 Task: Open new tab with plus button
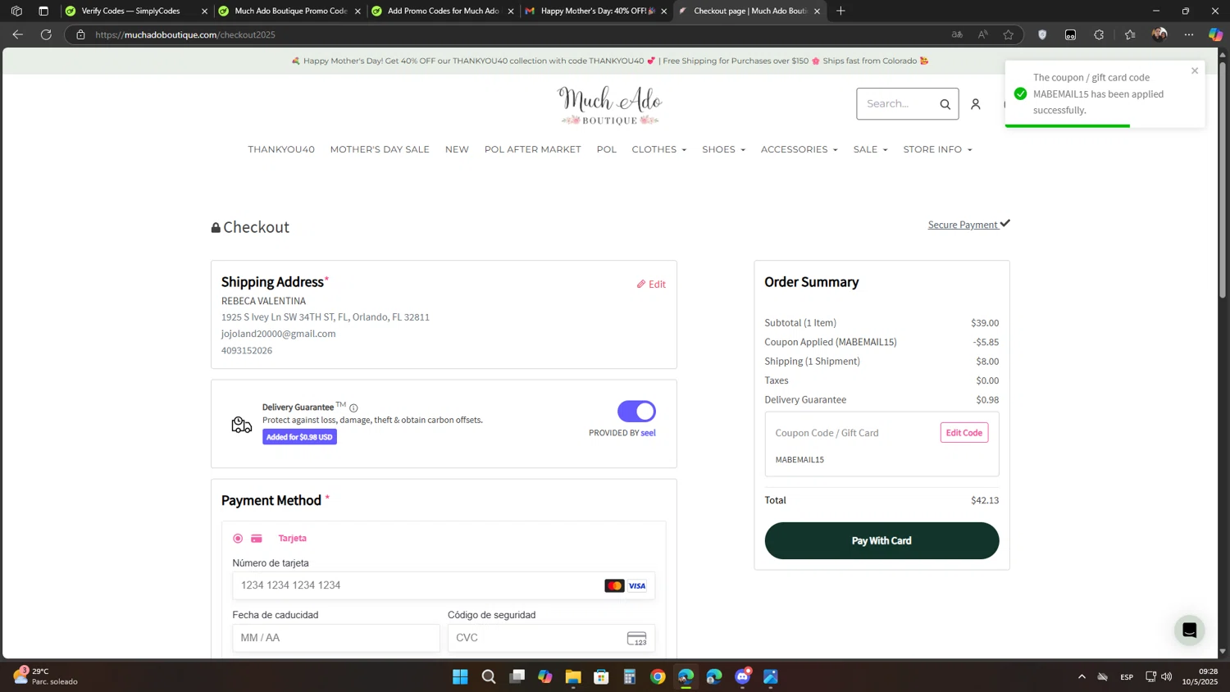pos(840,11)
